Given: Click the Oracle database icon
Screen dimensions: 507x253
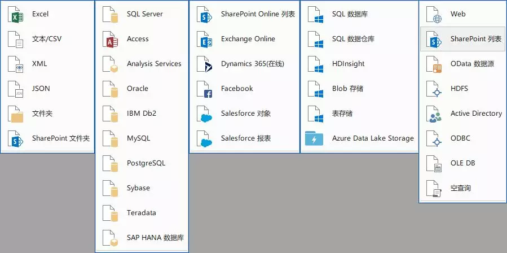Looking at the screenshot, I should 111,89.
